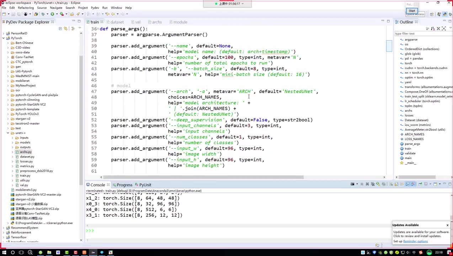Switch to the PyUnit tab
The height and width of the screenshot is (256, 453).
tap(145, 185)
